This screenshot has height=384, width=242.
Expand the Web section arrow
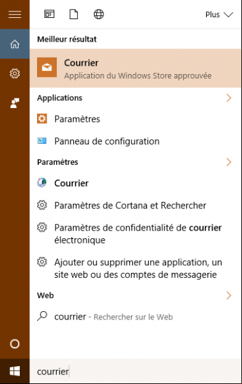pos(229,296)
